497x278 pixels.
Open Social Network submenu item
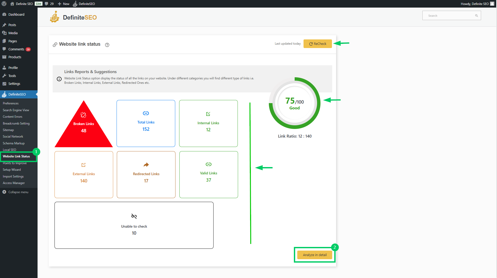[13, 137]
